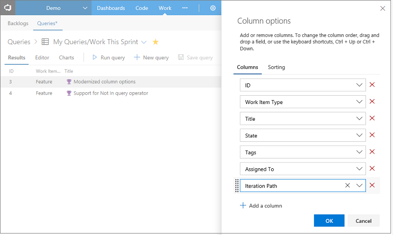
Task: Close the Column options panel
Action: pos(383,8)
